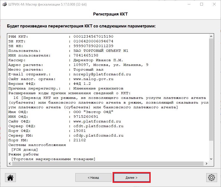Click the РНМ ККТ number value
The height and width of the screenshot is (187, 221).
pyautogui.click(x=93, y=37)
